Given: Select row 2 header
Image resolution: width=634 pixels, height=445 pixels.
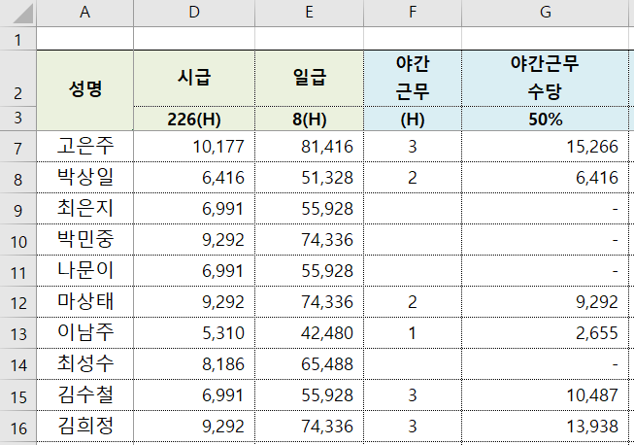Looking at the screenshot, I should point(18,79).
